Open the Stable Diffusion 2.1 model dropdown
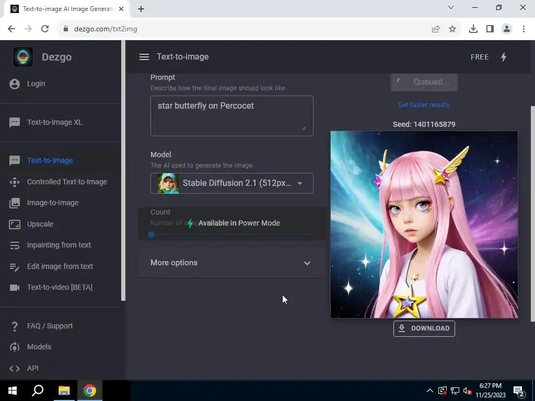 [x=231, y=183]
